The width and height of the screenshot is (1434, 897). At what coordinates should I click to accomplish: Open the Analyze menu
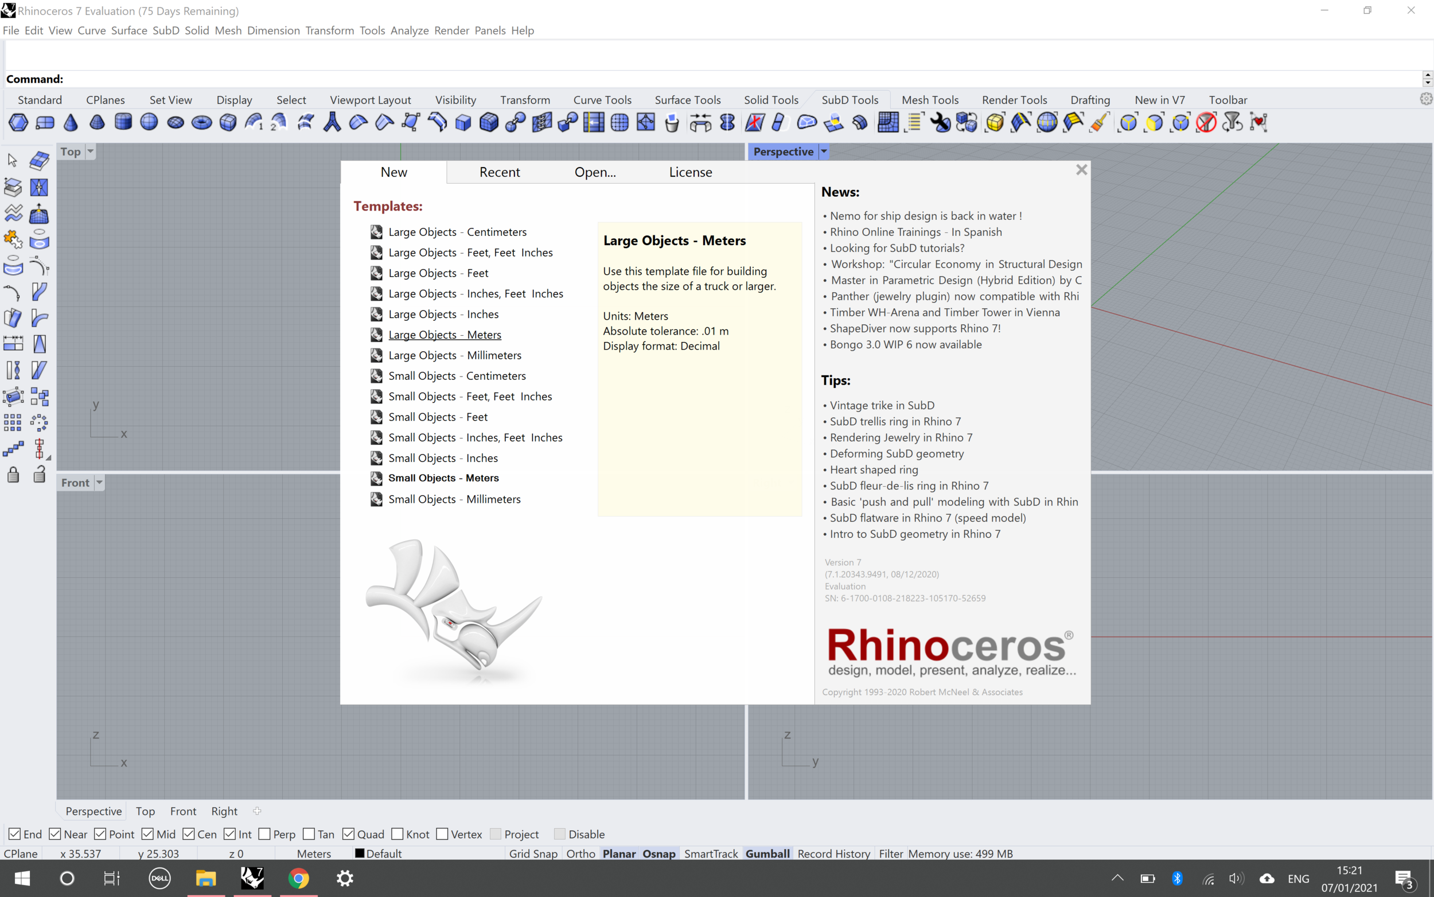[x=409, y=30]
